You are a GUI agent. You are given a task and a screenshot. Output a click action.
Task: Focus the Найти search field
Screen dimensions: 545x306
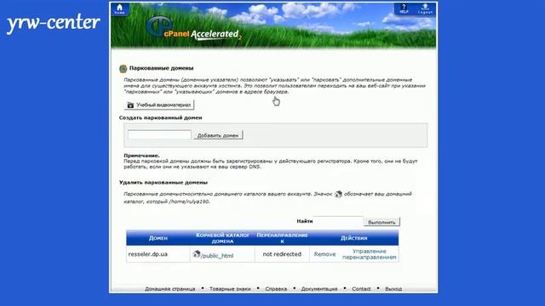pyautogui.click(x=338, y=221)
